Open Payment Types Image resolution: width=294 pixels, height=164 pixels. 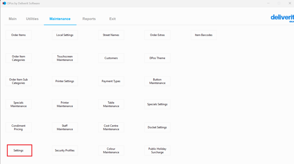[x=111, y=81]
